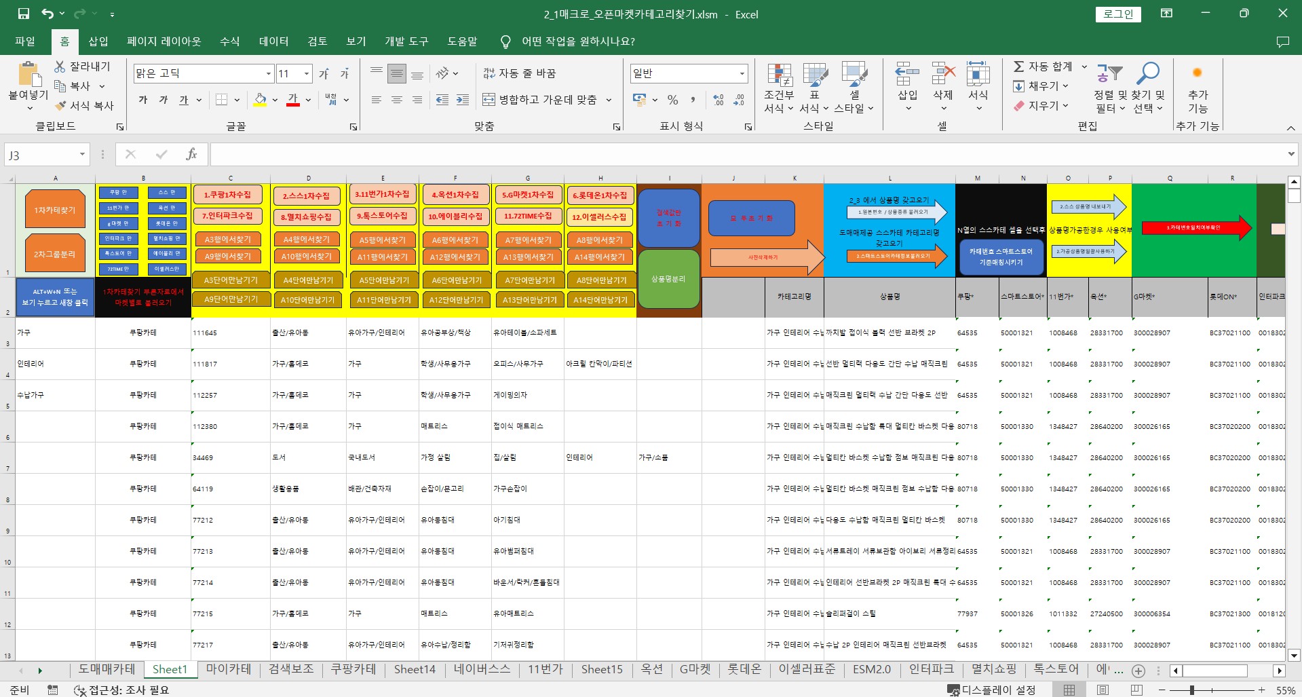Screen dimensions: 1302x697
Task: Click the Save icon in quick access toolbar
Action: click(x=24, y=14)
